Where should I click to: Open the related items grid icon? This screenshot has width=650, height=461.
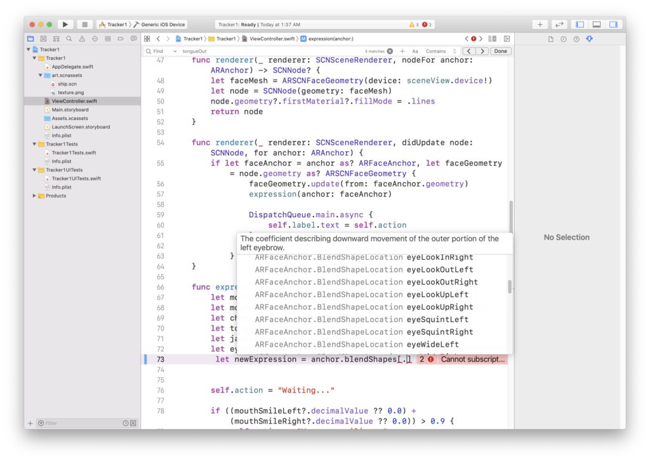(x=147, y=39)
